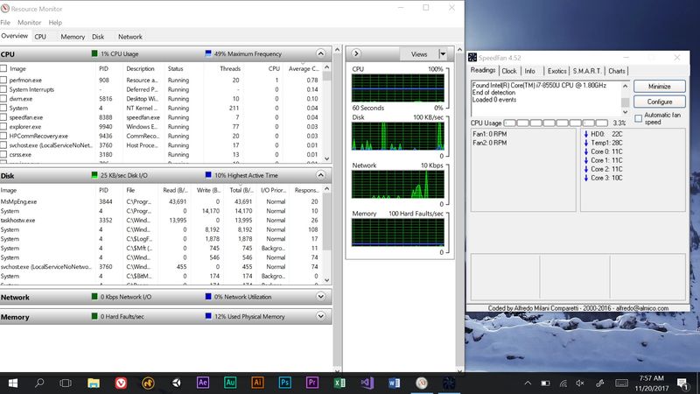
Task: Open Norton icon on the taskbar
Action: [x=148, y=383]
